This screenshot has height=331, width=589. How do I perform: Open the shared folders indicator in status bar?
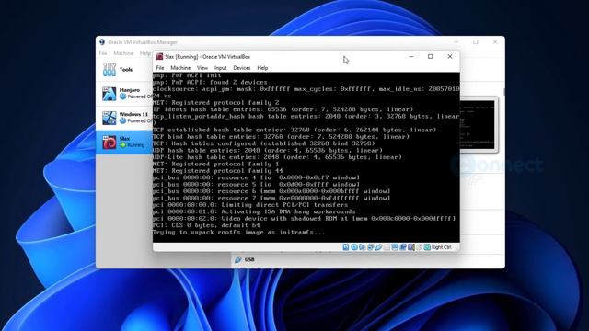pos(387,247)
